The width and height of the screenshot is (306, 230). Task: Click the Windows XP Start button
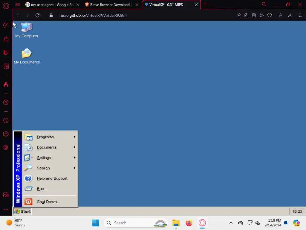[23, 211]
